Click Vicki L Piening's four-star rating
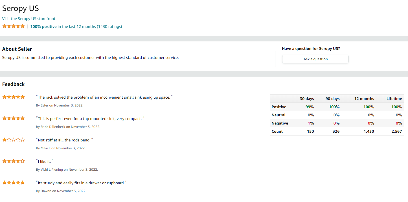 click(x=14, y=161)
